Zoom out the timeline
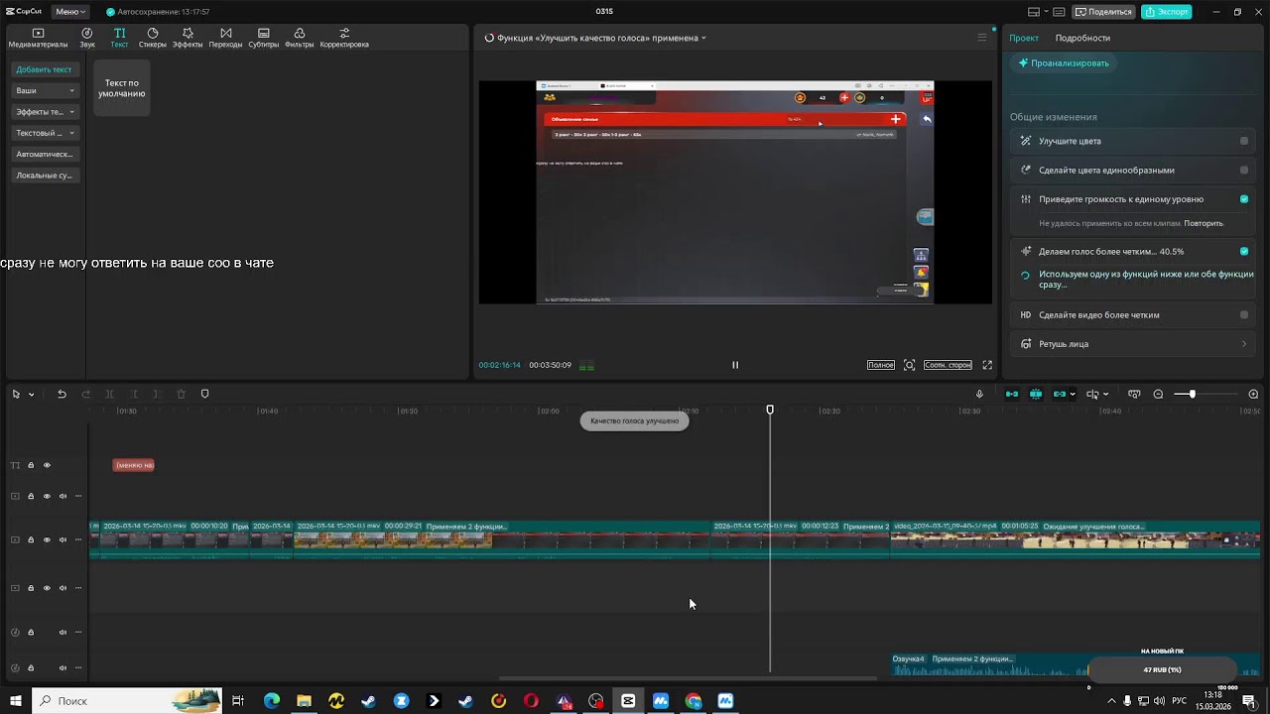Image resolution: width=1270 pixels, height=714 pixels. tap(1158, 394)
